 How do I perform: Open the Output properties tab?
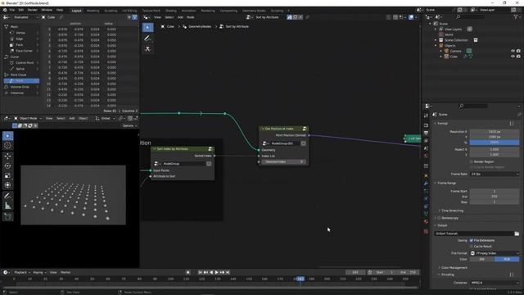click(x=426, y=133)
